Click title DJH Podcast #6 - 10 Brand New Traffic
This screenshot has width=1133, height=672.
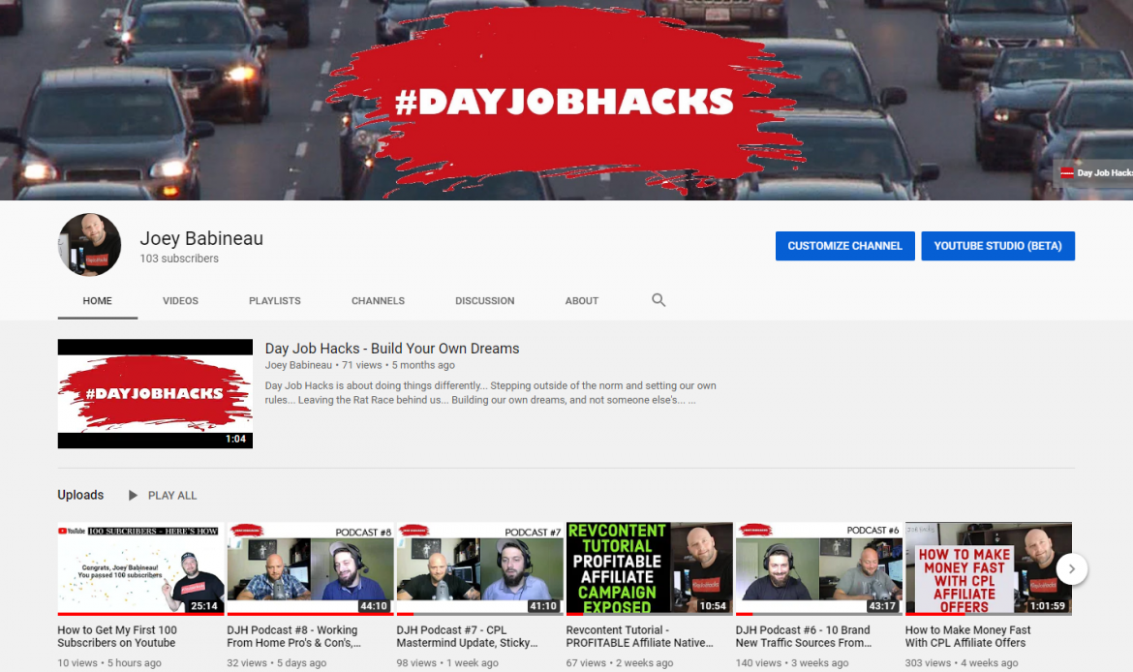pyautogui.click(x=804, y=636)
